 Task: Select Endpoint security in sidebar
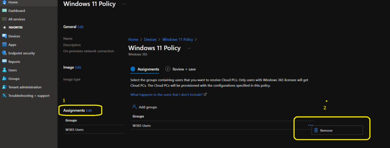(x=22, y=53)
